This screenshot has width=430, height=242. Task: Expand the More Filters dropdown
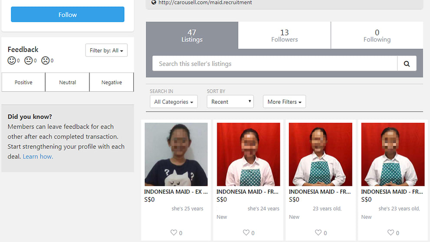click(284, 102)
